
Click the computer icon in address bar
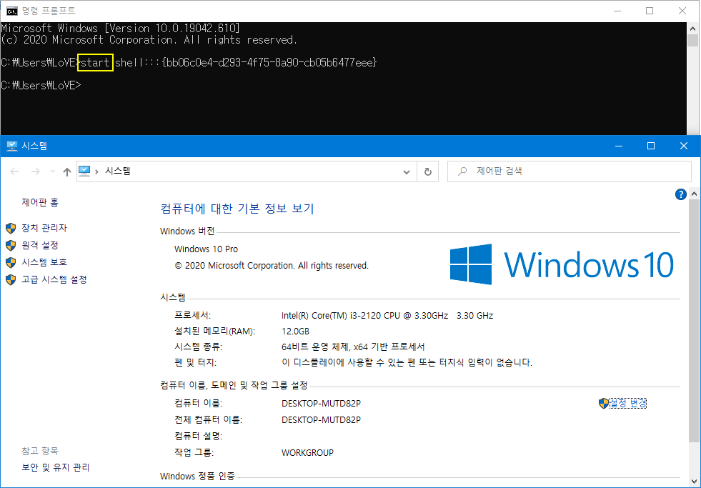pyautogui.click(x=84, y=171)
